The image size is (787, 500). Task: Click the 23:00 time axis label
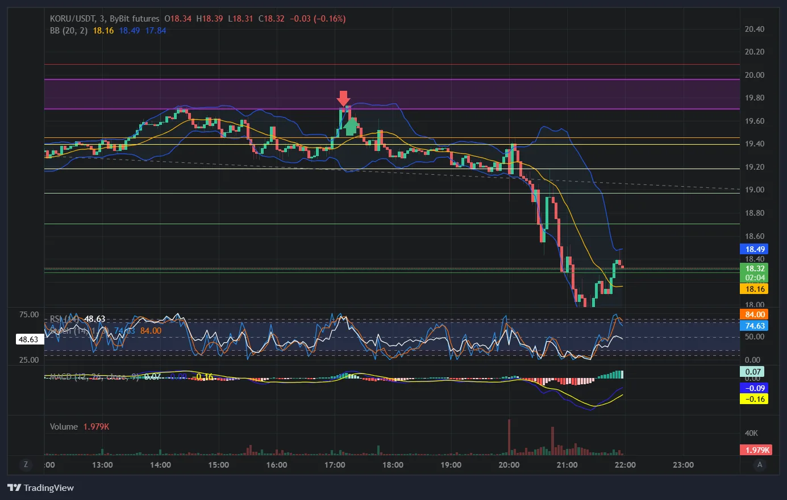683,465
